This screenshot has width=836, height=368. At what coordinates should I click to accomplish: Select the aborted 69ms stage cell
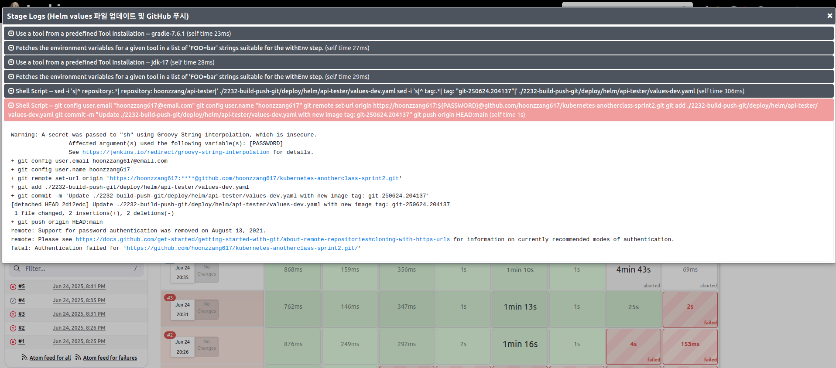[690, 276]
